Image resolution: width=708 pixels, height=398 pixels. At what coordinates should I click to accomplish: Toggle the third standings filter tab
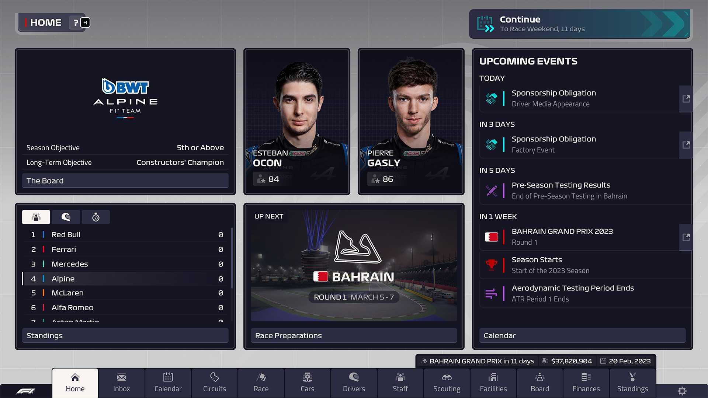pos(96,217)
